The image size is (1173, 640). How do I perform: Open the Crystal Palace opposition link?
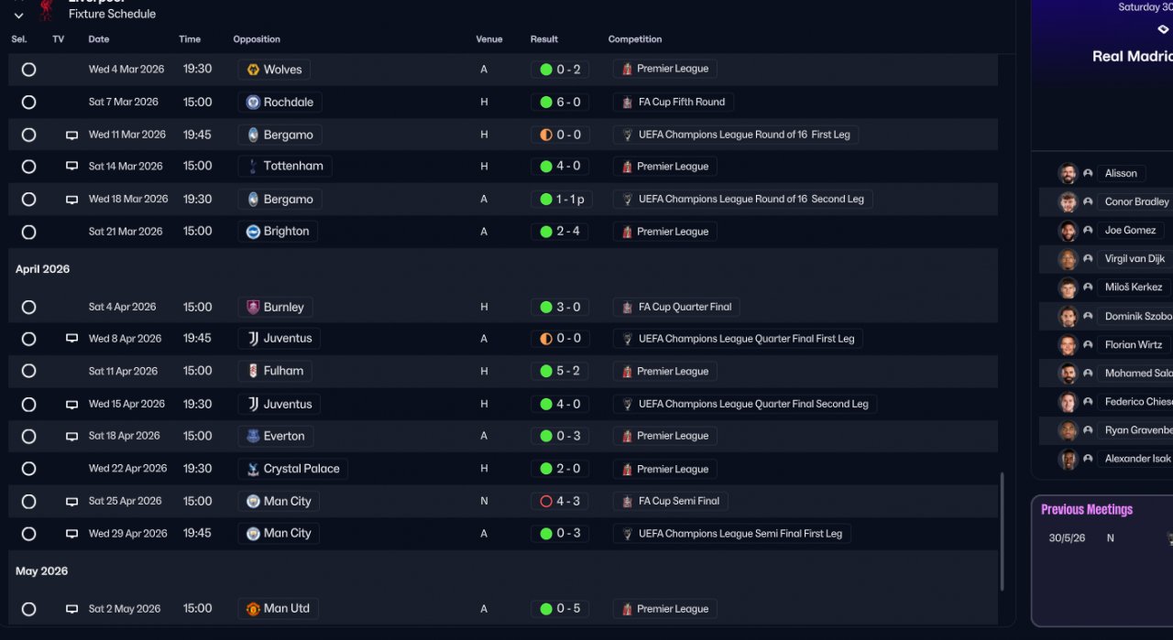tap(301, 469)
